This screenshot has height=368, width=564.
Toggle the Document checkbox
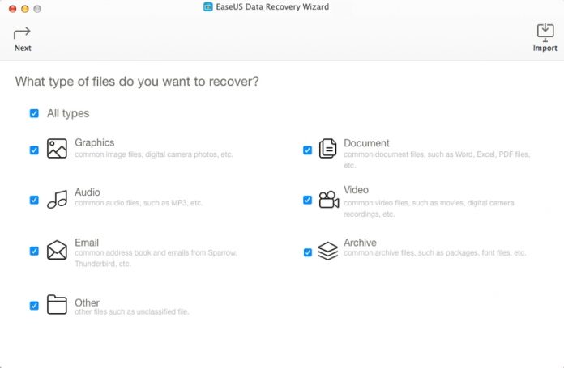click(308, 150)
